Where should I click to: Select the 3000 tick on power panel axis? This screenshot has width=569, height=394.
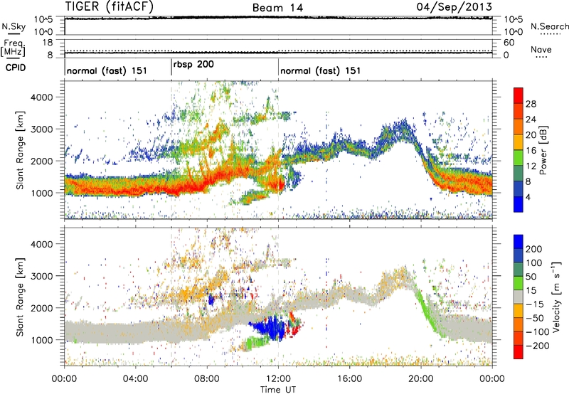[41, 129]
